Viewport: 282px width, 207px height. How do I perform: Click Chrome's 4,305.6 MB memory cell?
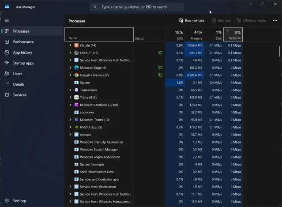point(195,75)
